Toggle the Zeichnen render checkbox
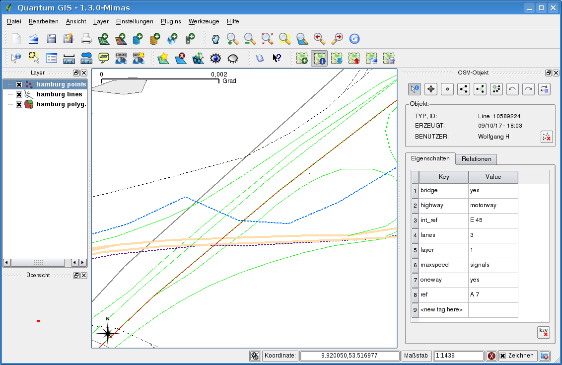 (x=502, y=356)
